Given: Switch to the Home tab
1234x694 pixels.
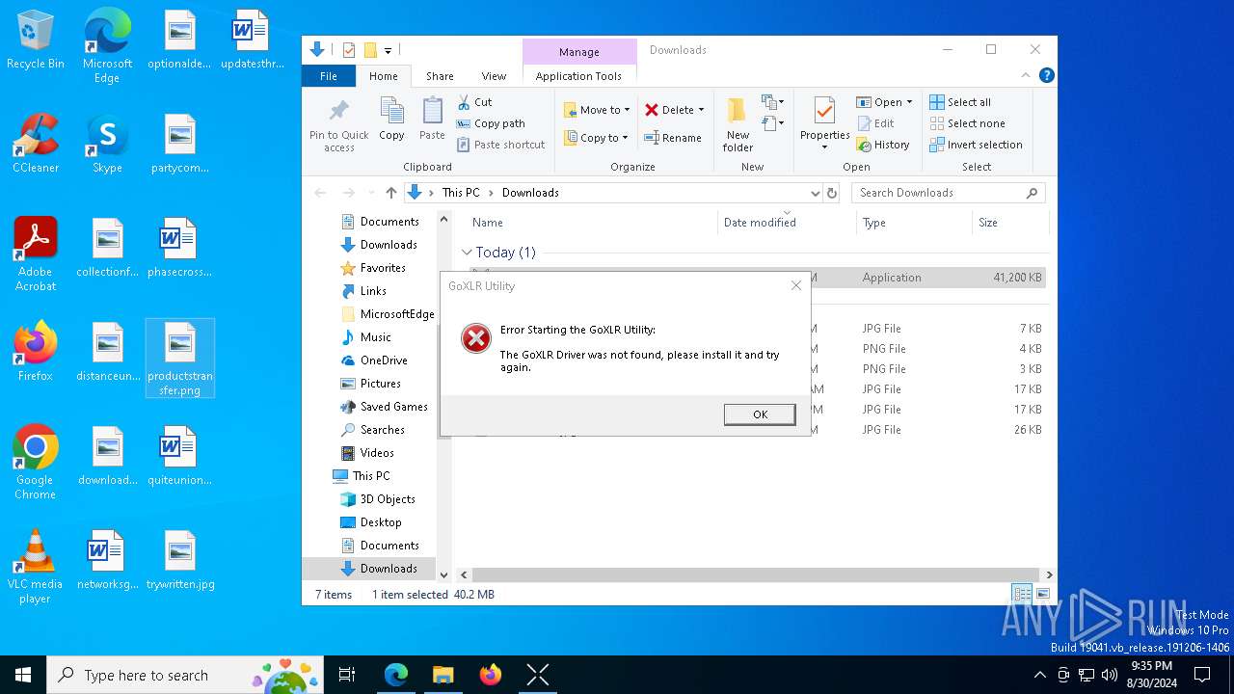Looking at the screenshot, I should click(384, 76).
